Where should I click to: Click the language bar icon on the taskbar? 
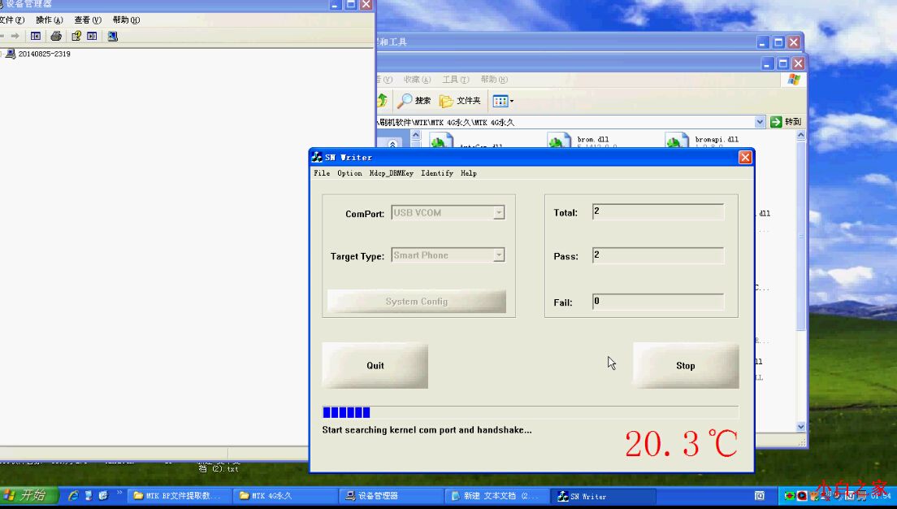coord(759,496)
